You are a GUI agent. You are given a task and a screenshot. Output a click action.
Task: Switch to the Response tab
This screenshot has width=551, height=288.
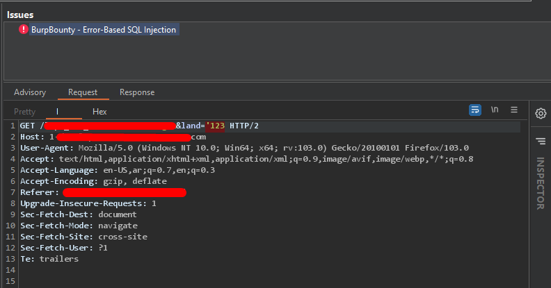pos(137,92)
